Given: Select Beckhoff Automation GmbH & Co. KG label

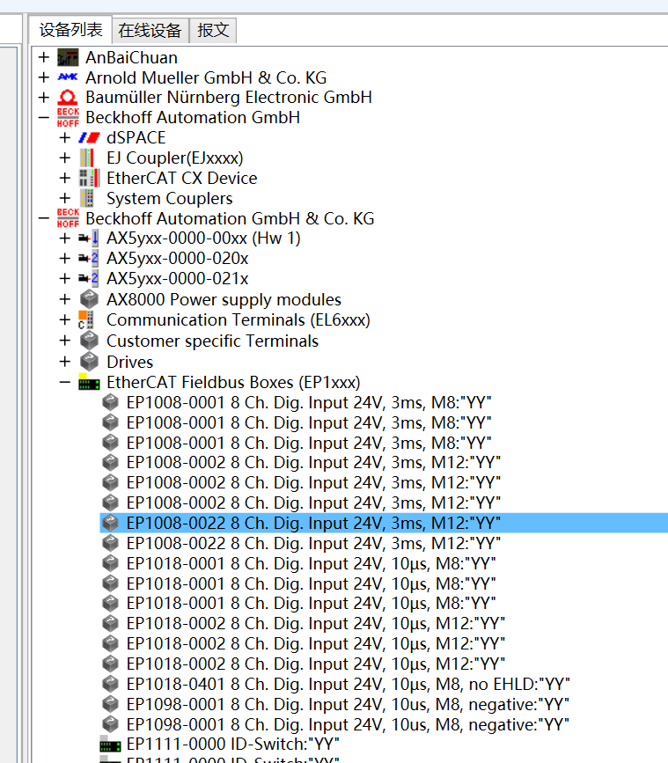Looking at the screenshot, I should (x=230, y=218).
